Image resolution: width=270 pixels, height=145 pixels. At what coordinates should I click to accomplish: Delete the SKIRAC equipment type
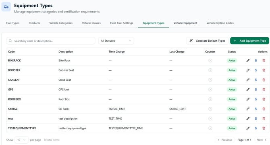click(x=264, y=109)
